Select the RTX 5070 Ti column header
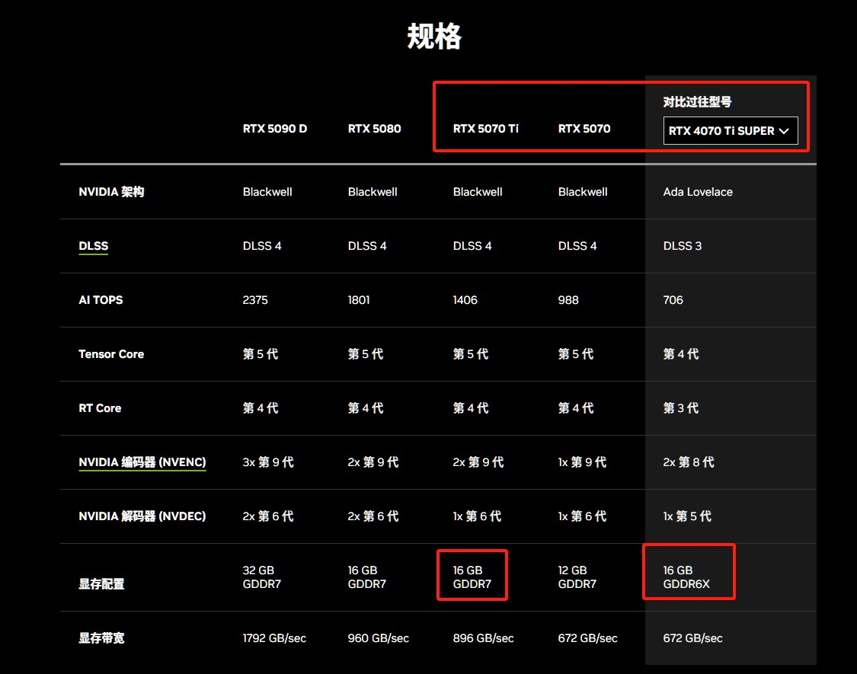The height and width of the screenshot is (674, 857). pyautogui.click(x=485, y=129)
